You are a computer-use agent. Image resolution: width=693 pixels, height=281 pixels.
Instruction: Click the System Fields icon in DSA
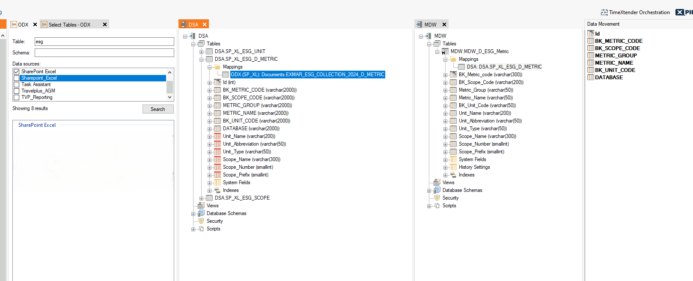217,182
